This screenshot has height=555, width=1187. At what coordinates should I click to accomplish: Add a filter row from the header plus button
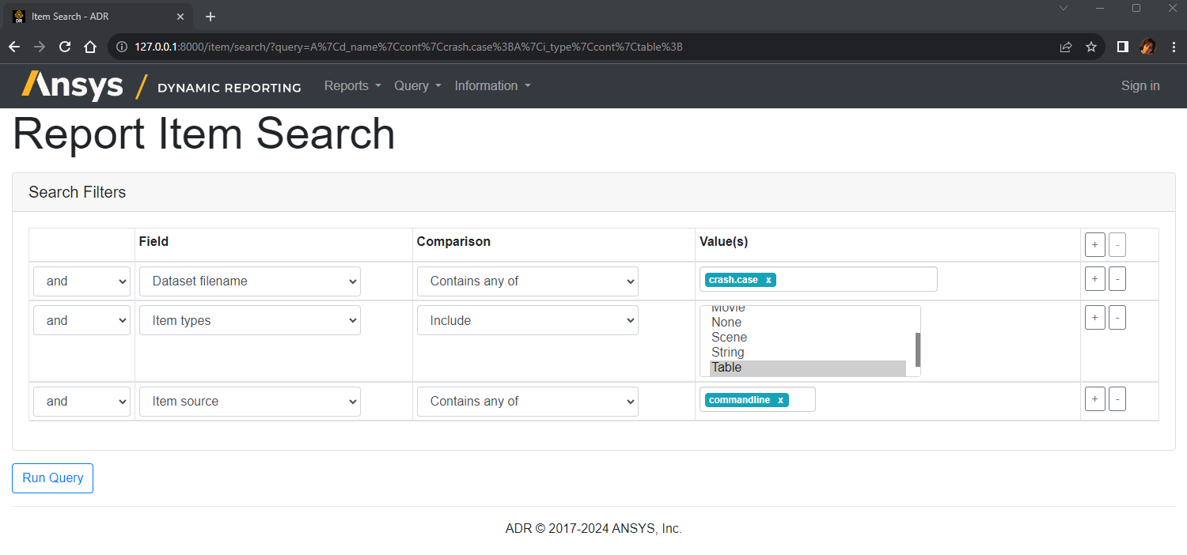click(1094, 245)
